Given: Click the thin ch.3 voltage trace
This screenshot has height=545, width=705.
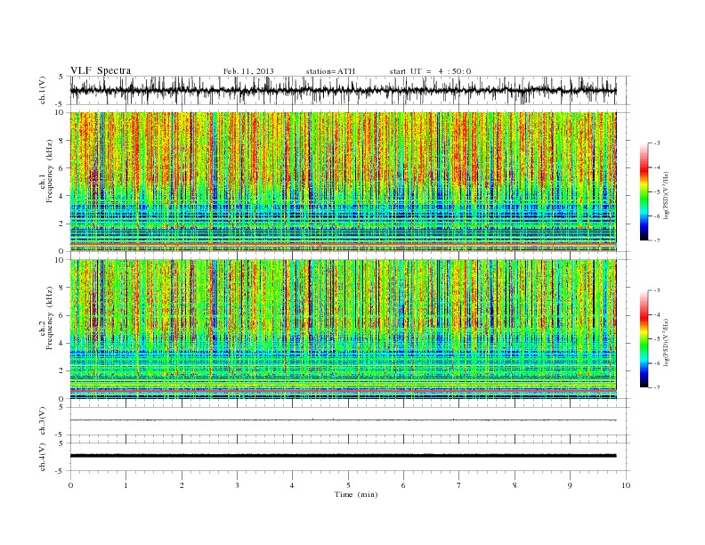Looking at the screenshot, I should [343, 420].
